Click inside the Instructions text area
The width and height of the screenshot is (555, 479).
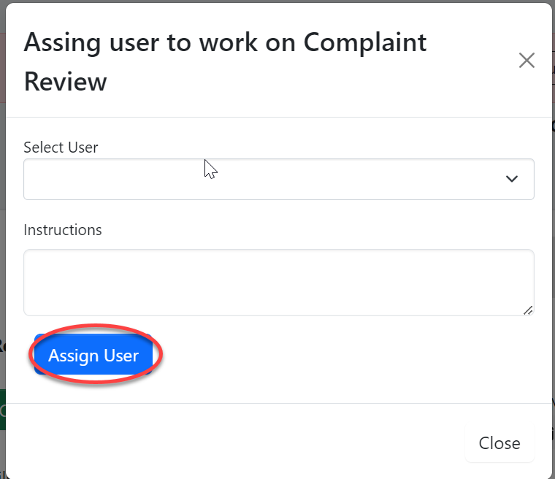(278, 283)
